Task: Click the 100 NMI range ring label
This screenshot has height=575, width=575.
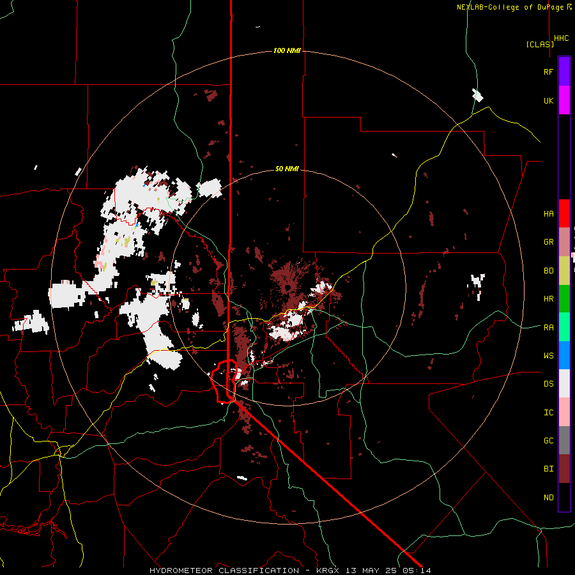Action: 287,50
